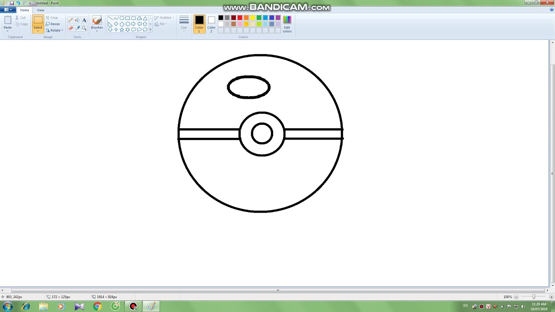Click the Undo arrow in title bar

tap(18, 3)
